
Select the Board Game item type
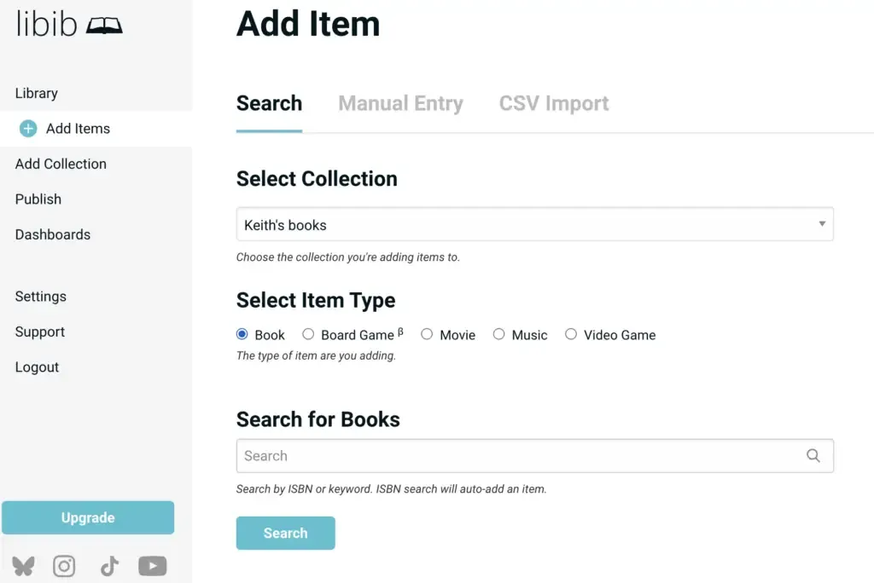(308, 335)
